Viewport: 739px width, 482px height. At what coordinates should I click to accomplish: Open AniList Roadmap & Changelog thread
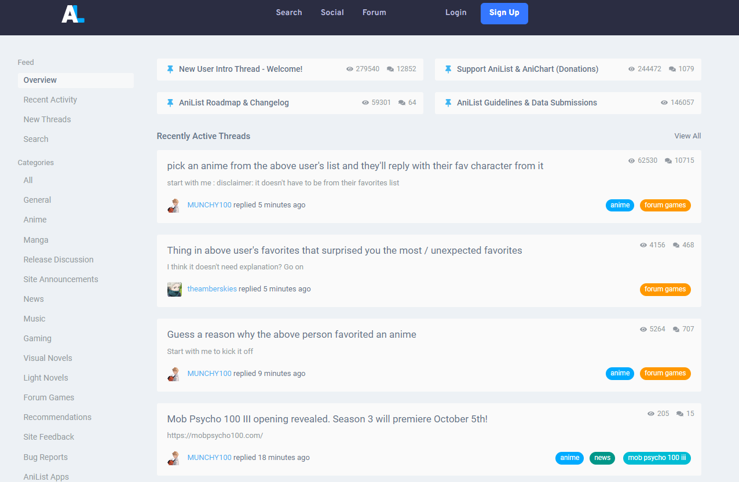pos(234,103)
